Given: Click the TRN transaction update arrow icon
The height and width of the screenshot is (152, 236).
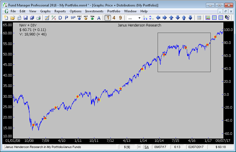Looking at the screenshot, I should click(92, 18).
